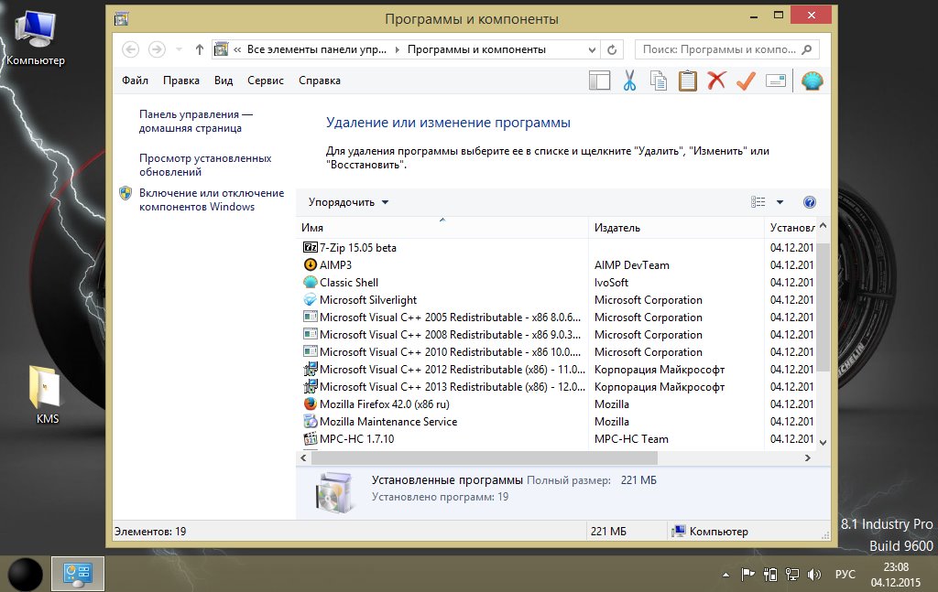This screenshot has height=592, width=938.
Task: Click the AIMP3 program icon
Action: coord(310,264)
